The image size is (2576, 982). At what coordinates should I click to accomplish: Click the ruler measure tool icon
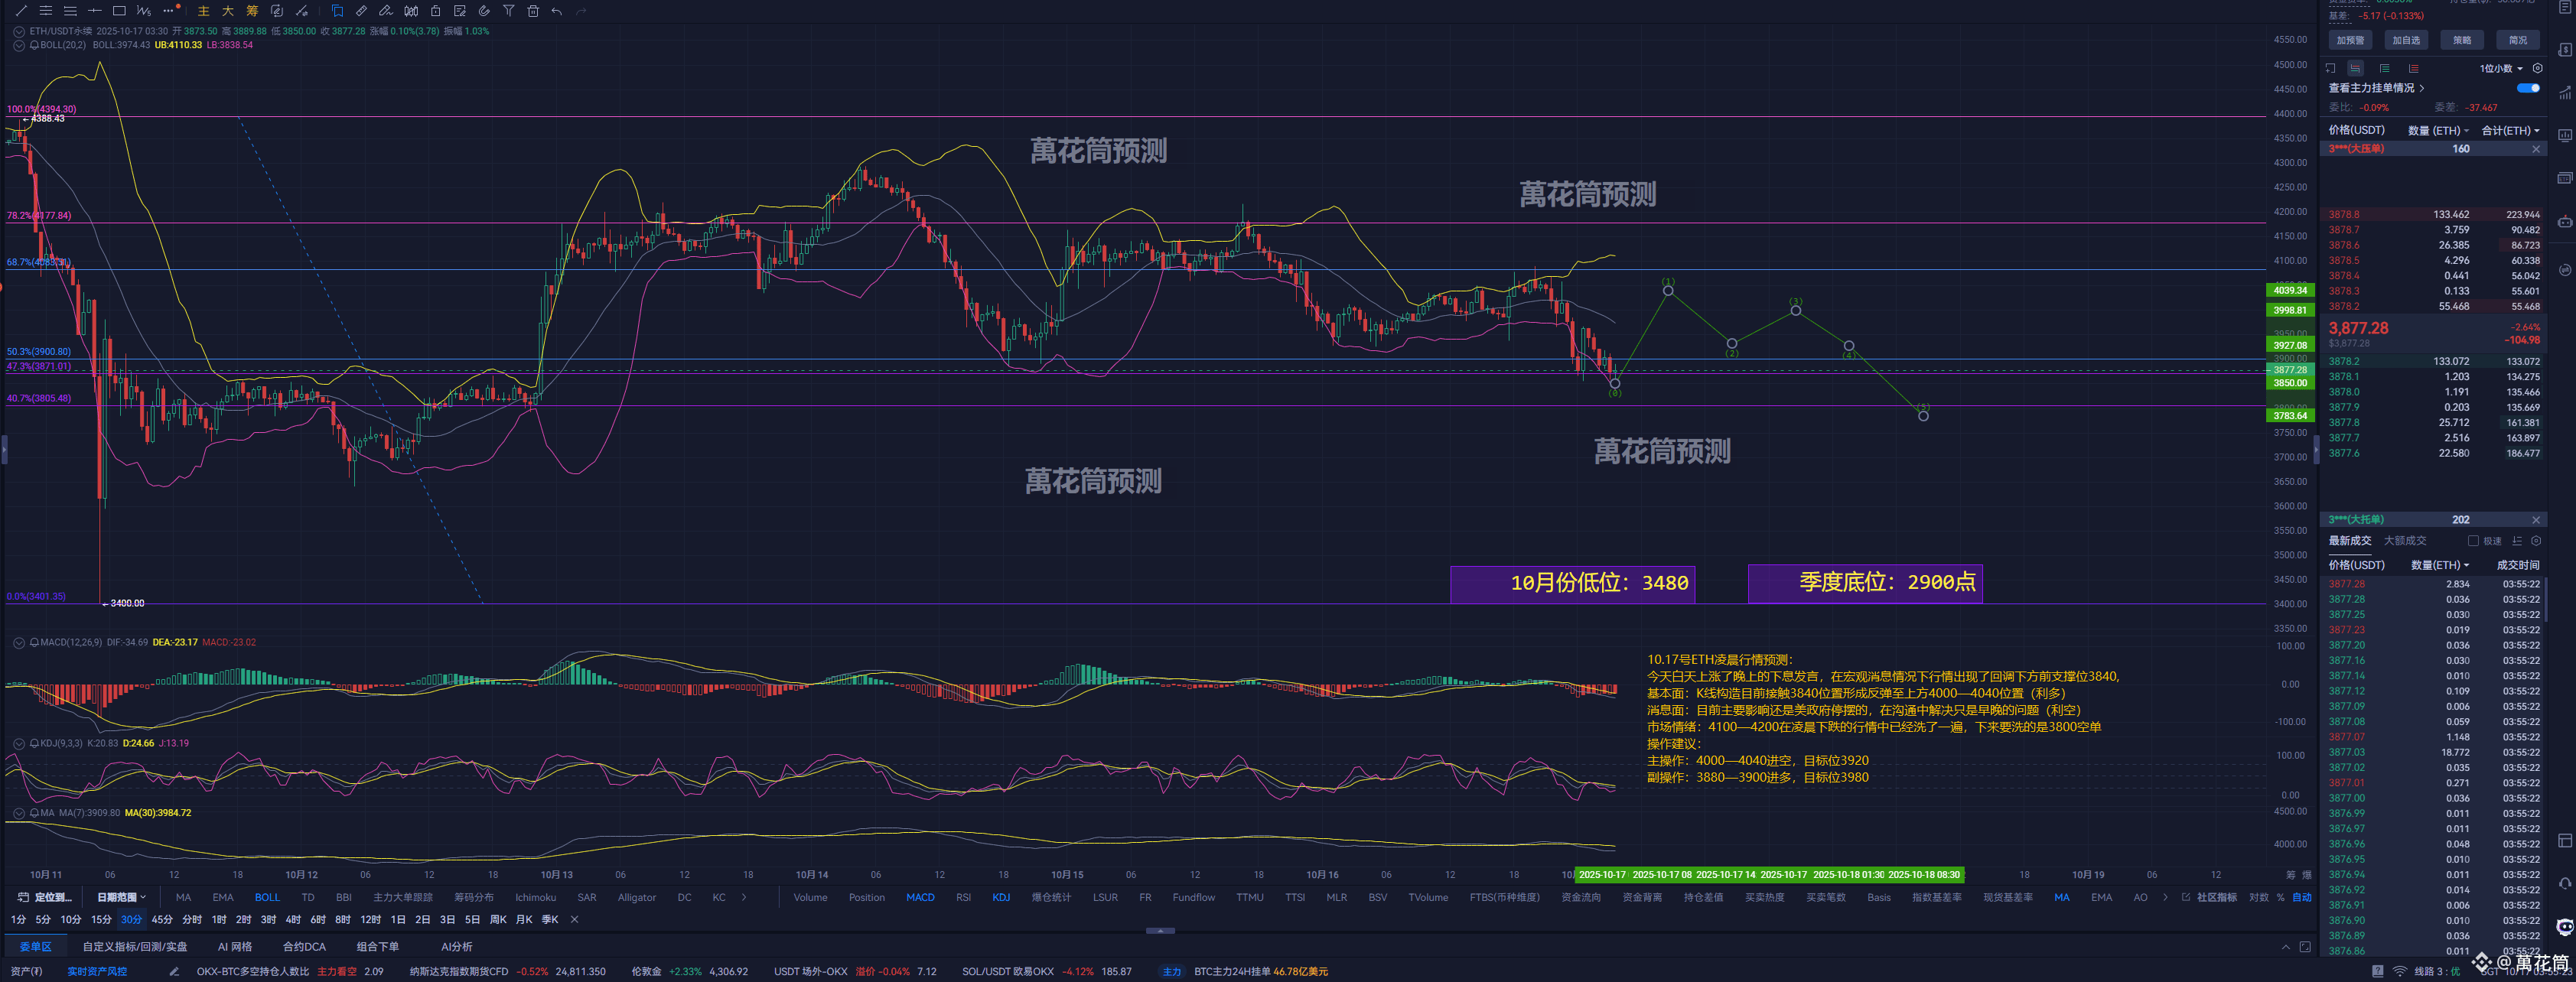tap(361, 11)
